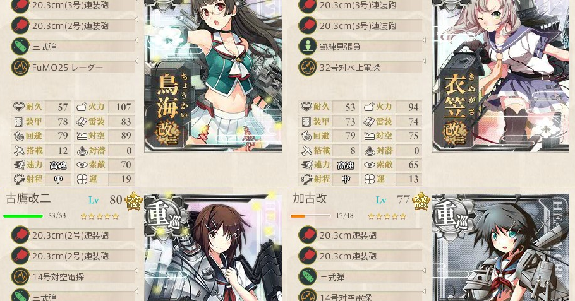This screenshot has width=575, height=301.
Task: Select the 古鷹改二 ship name
Action: [28, 199]
